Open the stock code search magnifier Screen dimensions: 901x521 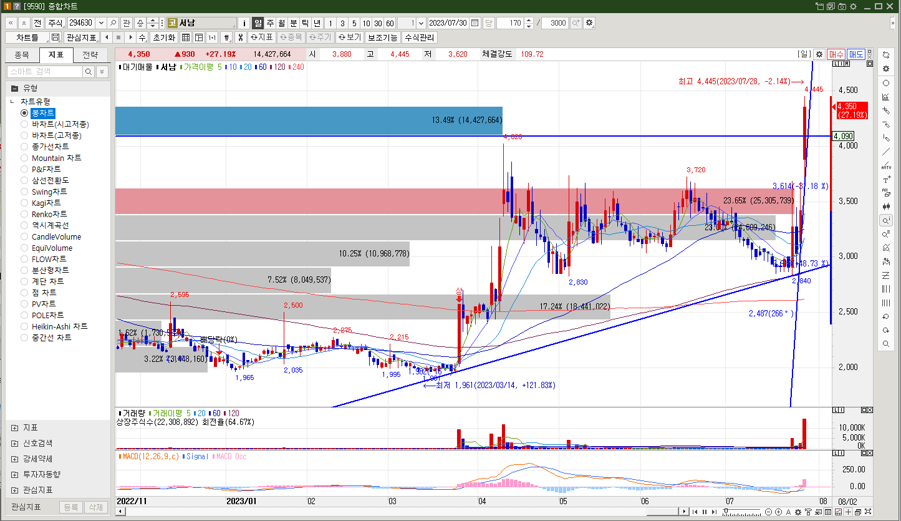point(113,22)
